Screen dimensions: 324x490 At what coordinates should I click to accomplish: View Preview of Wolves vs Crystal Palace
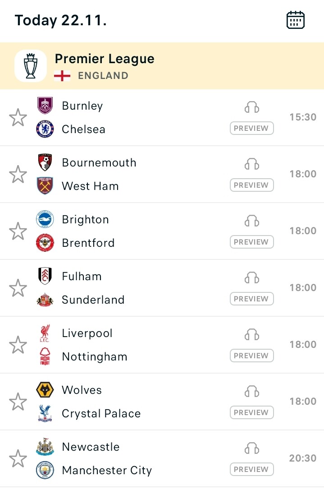click(x=251, y=412)
